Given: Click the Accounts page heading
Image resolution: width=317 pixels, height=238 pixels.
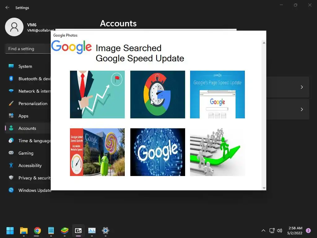Looking at the screenshot, I should (118, 24).
